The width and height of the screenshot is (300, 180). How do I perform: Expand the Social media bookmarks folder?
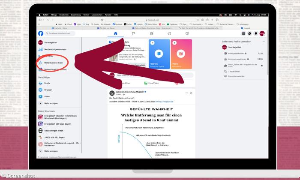point(196,24)
